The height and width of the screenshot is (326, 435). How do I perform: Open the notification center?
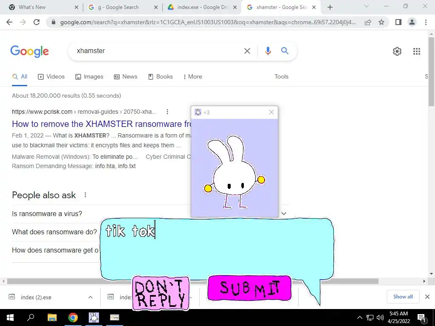pos(422,318)
